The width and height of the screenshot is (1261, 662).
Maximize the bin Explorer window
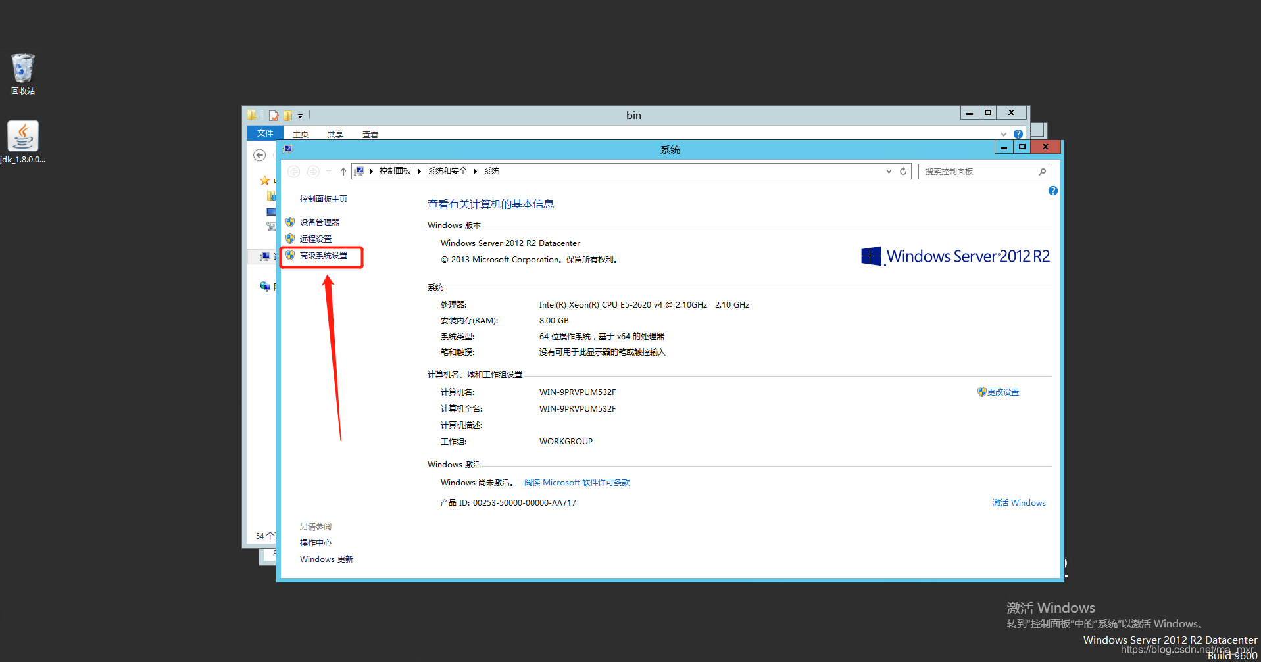pos(987,113)
